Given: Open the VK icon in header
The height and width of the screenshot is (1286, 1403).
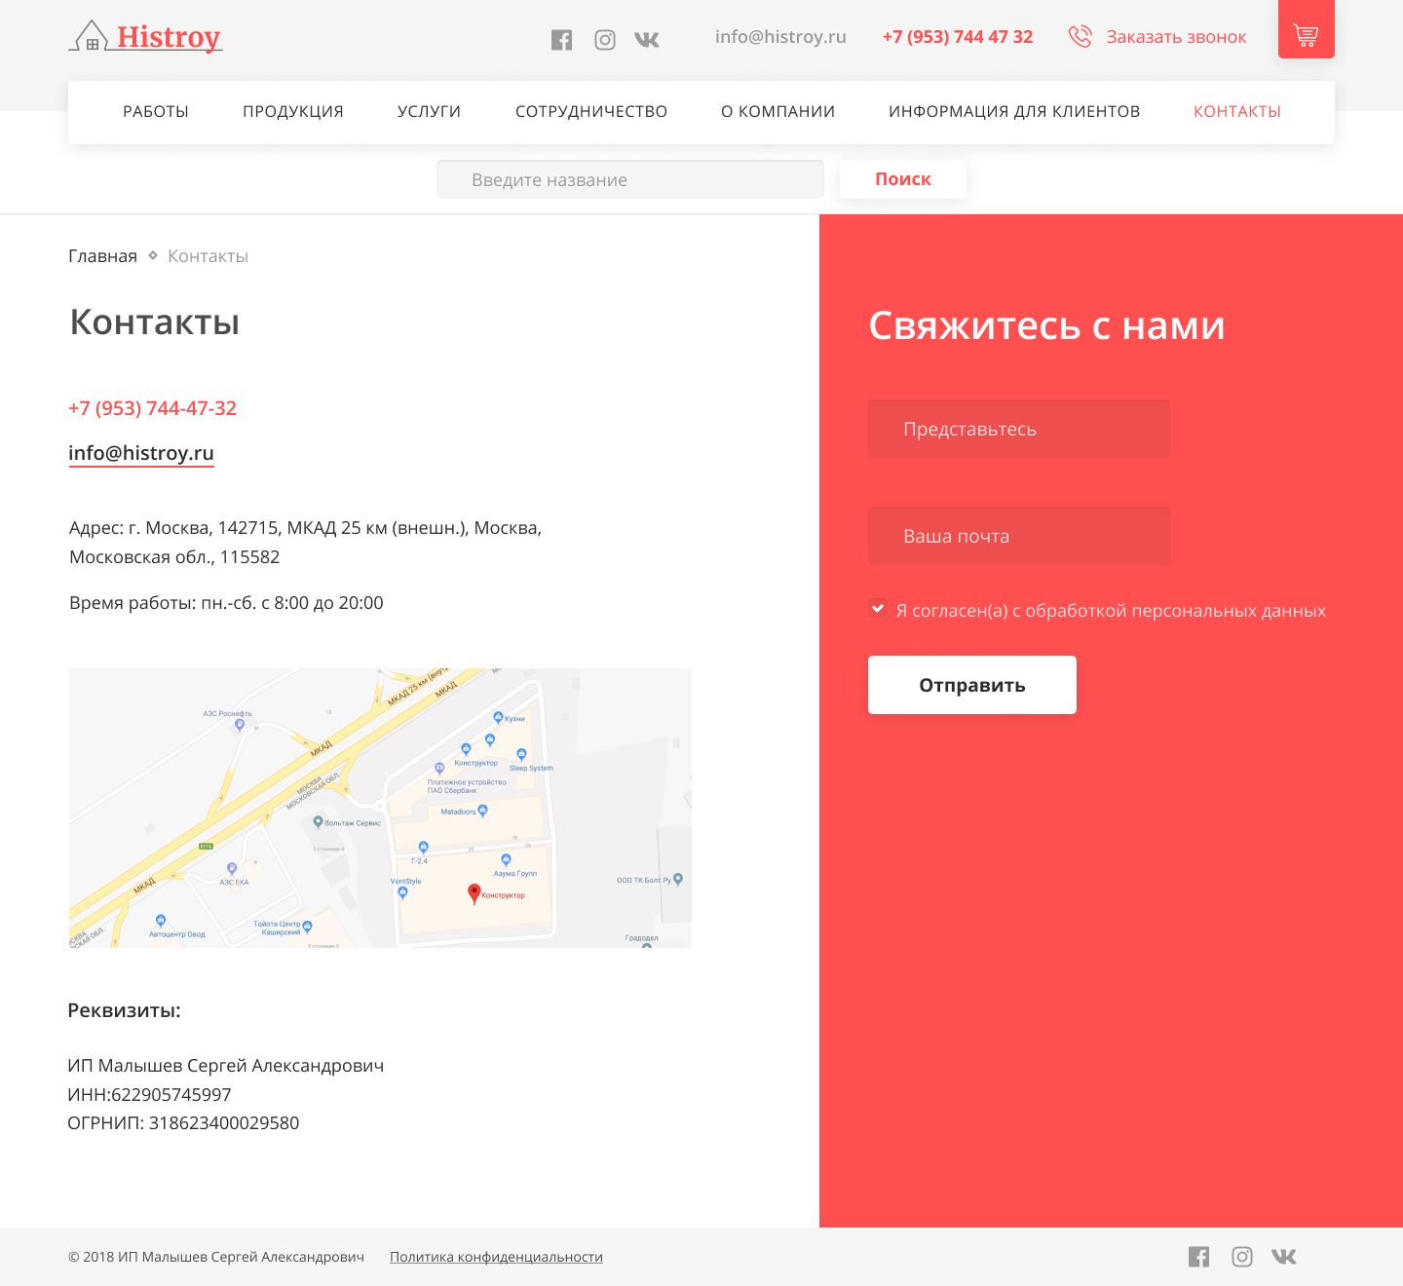Looking at the screenshot, I should pyautogui.click(x=647, y=40).
